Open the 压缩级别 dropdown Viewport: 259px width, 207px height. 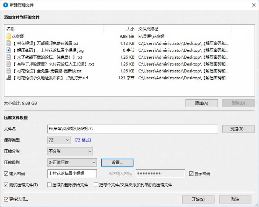tap(72, 162)
